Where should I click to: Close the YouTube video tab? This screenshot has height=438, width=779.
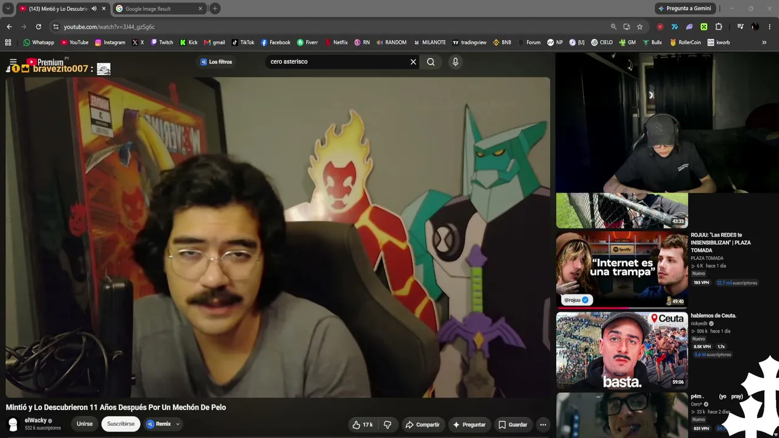pyautogui.click(x=104, y=9)
